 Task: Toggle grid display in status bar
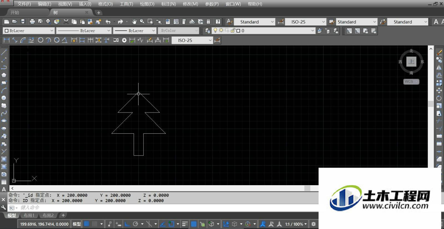(87, 224)
